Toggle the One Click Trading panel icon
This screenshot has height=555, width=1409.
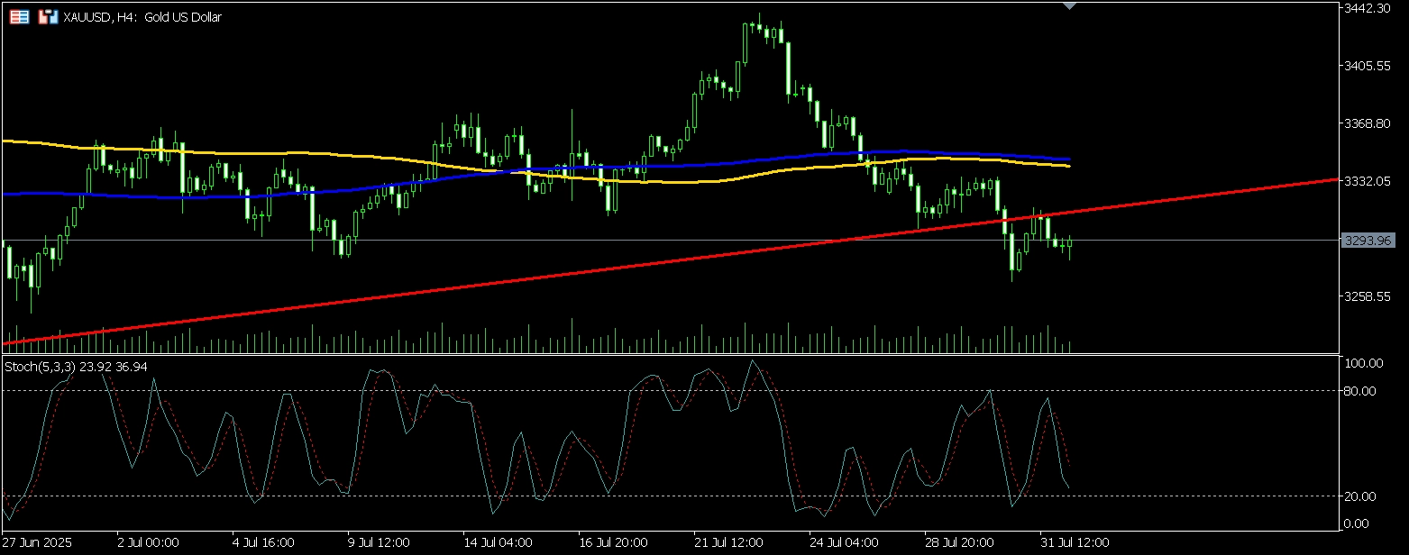point(49,16)
